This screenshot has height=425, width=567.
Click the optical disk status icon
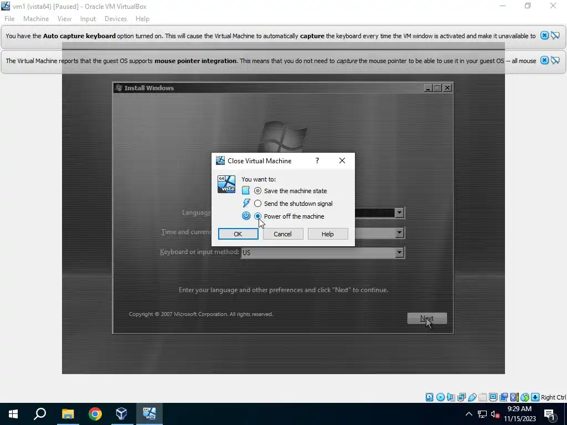[x=440, y=397]
